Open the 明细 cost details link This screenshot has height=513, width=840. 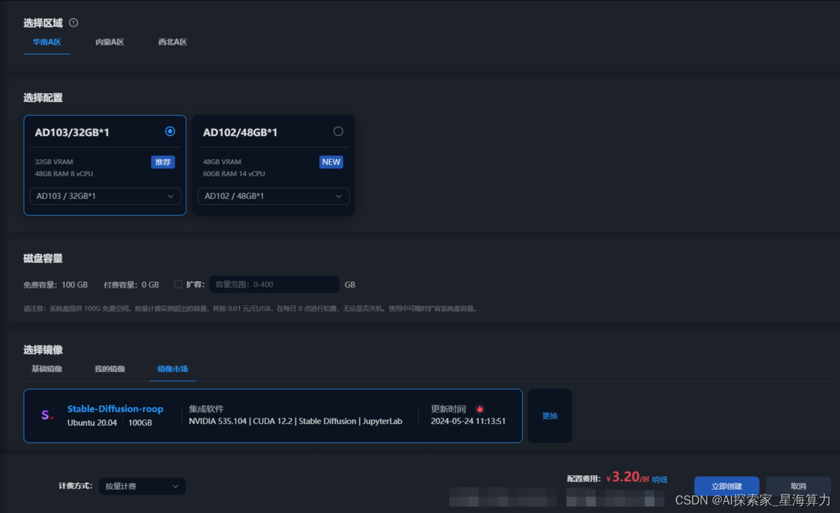tap(660, 480)
